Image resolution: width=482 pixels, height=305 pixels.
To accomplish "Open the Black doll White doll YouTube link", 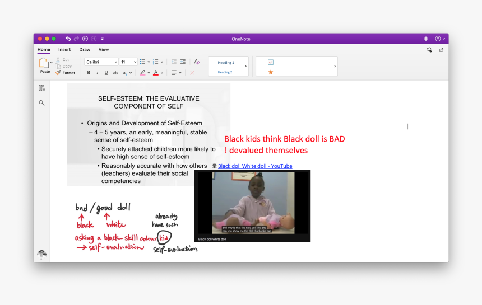I will (x=254, y=166).
